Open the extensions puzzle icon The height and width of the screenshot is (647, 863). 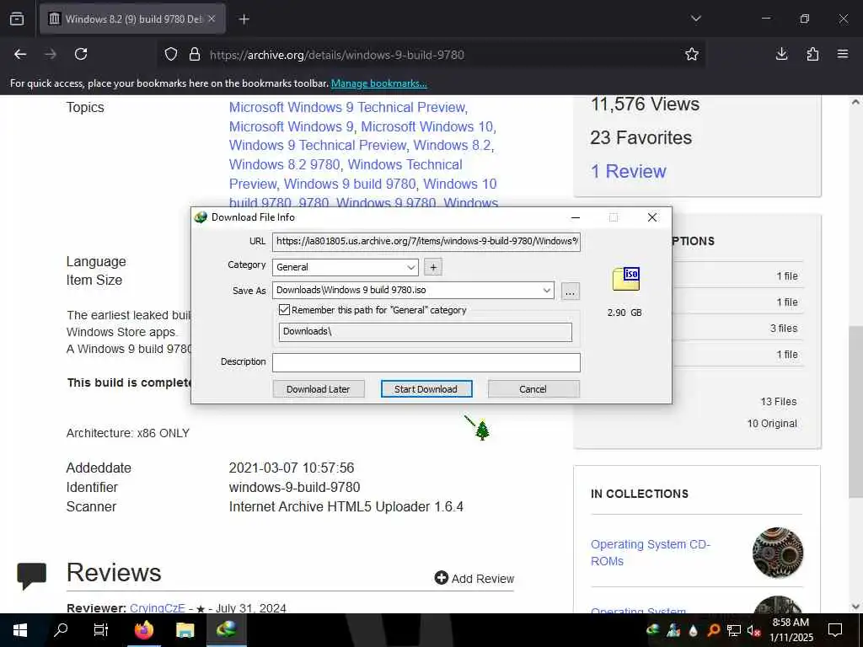(x=812, y=54)
